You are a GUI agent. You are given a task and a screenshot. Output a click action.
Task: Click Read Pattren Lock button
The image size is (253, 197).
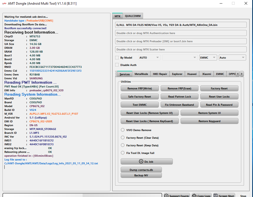[179, 96]
